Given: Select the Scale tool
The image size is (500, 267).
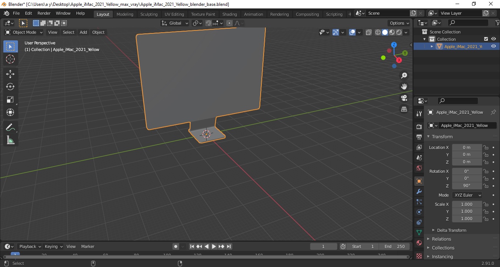Looking at the screenshot, I should click(10, 99).
